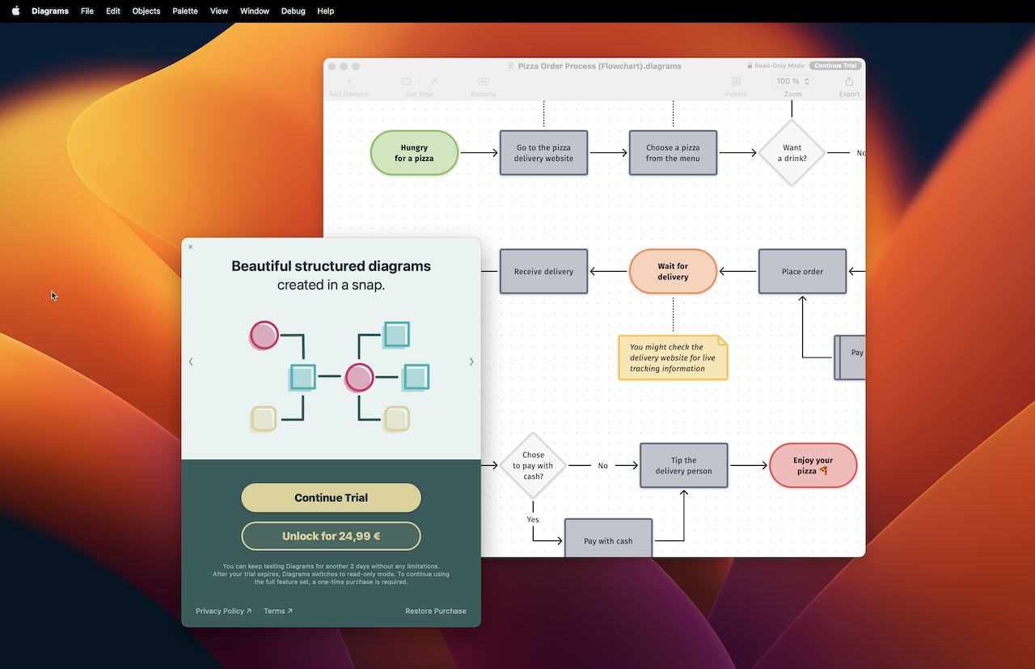This screenshot has width=1035, height=669.
Task: Select the Wait for delivery node
Action: point(673,271)
